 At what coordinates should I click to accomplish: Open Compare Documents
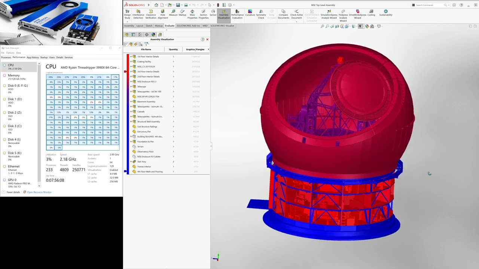point(283,14)
